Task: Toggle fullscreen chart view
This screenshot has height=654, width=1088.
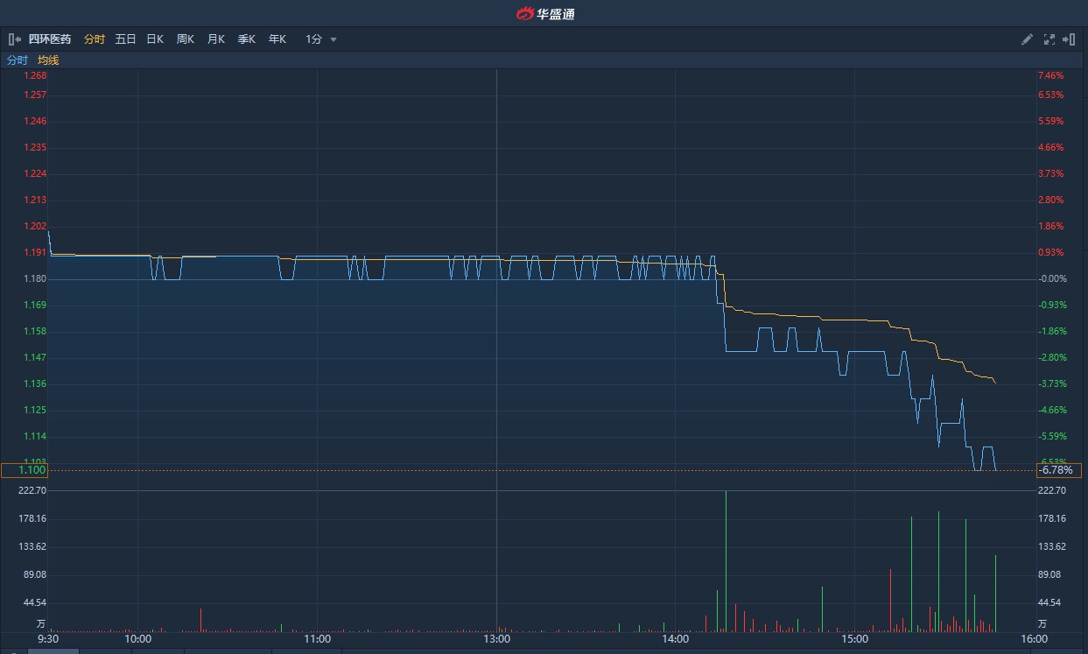Action: click(1049, 39)
